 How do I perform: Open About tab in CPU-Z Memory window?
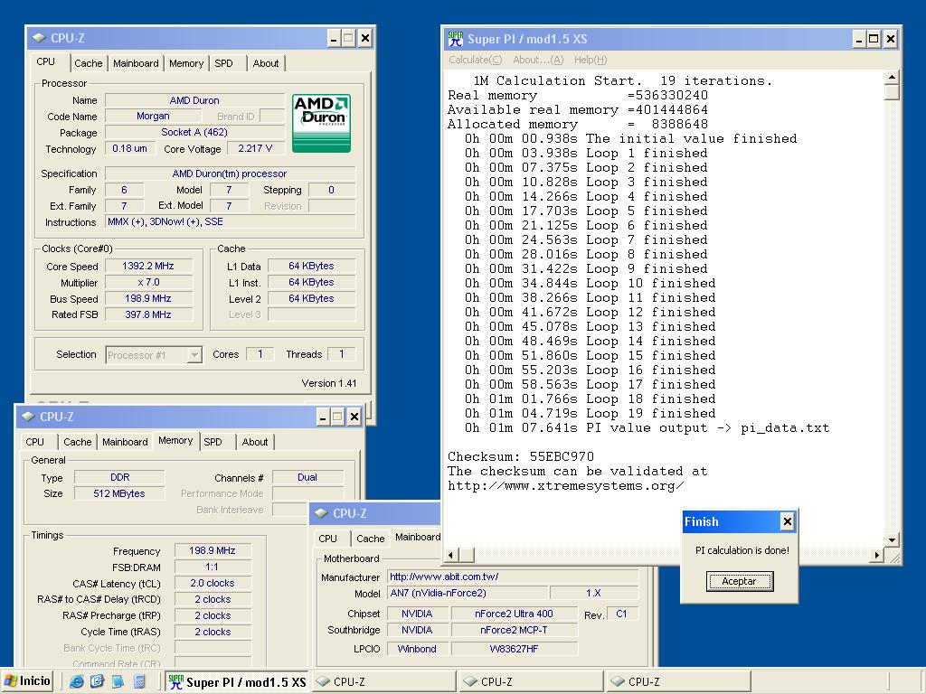tap(255, 442)
